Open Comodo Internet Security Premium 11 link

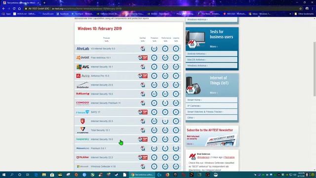(106, 103)
